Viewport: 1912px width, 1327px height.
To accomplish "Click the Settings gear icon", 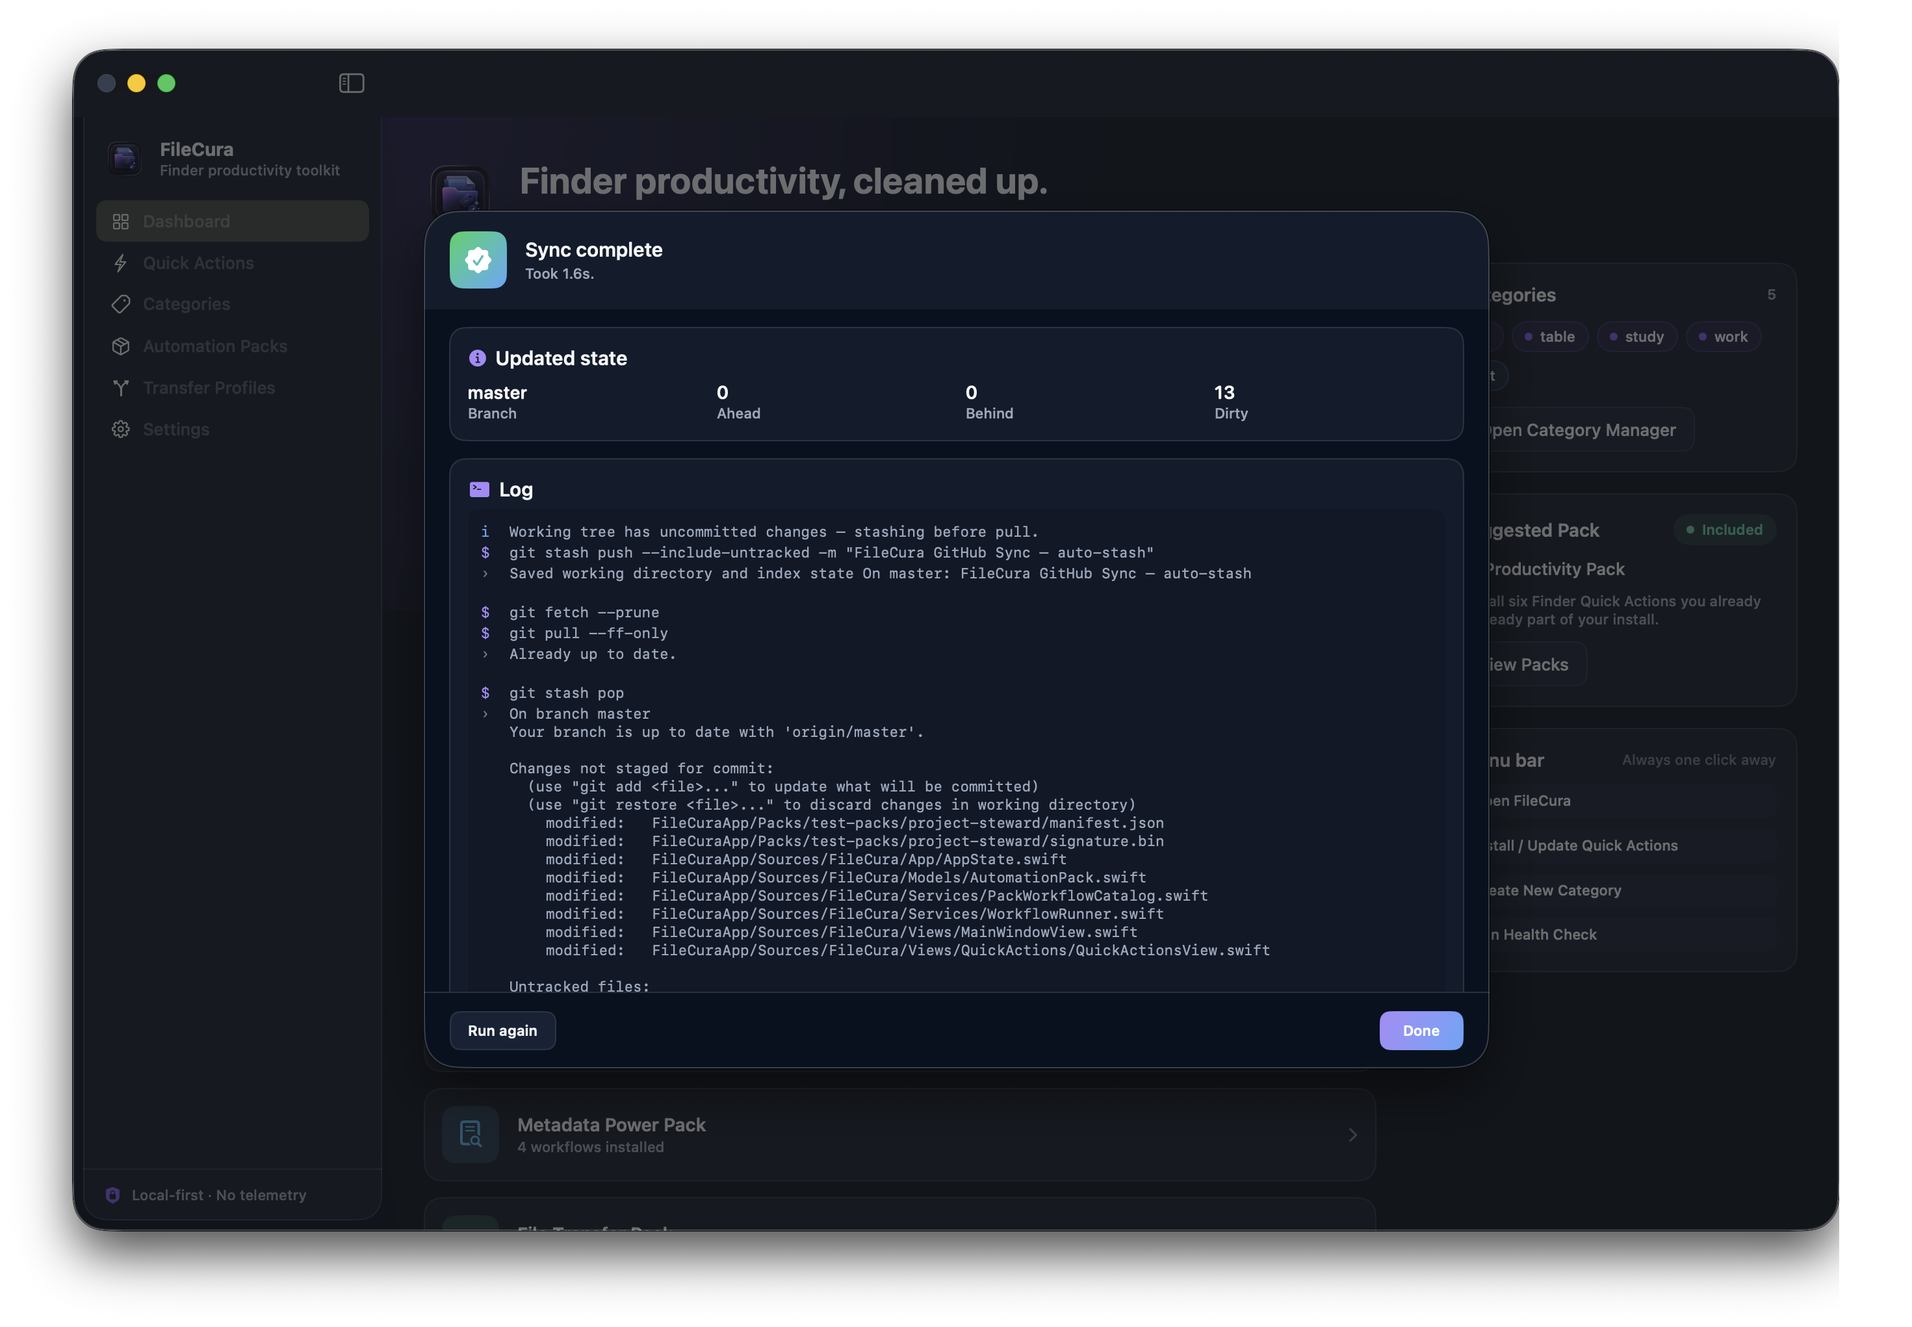I will [120, 429].
